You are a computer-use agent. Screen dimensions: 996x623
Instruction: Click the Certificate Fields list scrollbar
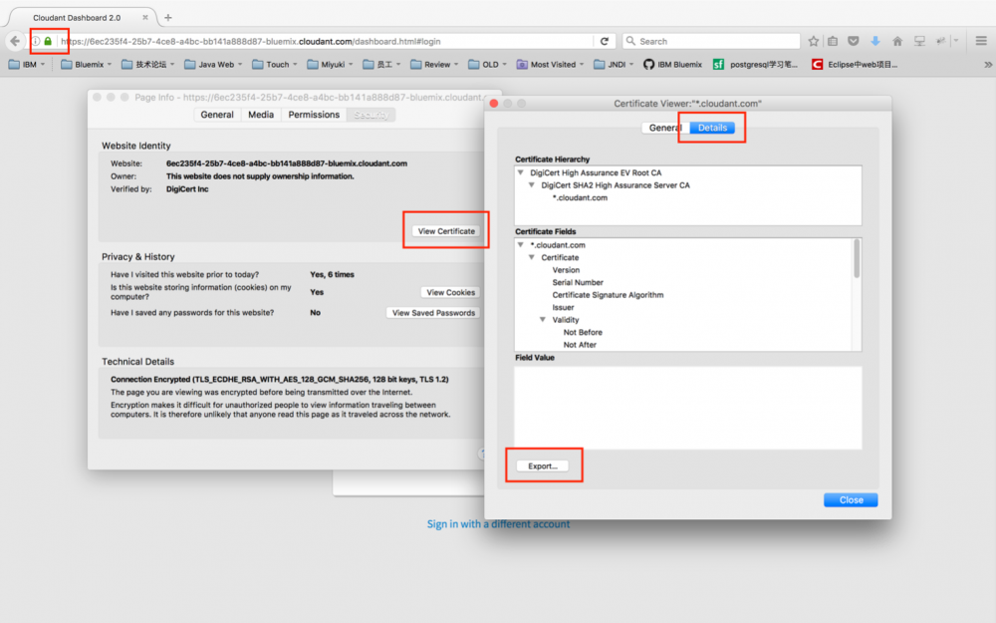click(857, 259)
